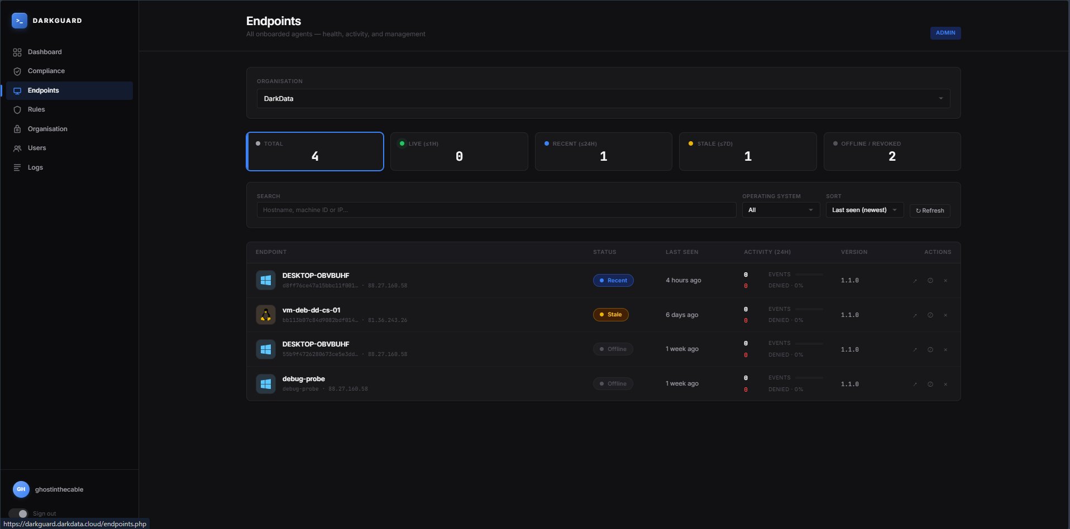The width and height of the screenshot is (1070, 529).
Task: Open the debug-probe endpoint name
Action: point(303,379)
